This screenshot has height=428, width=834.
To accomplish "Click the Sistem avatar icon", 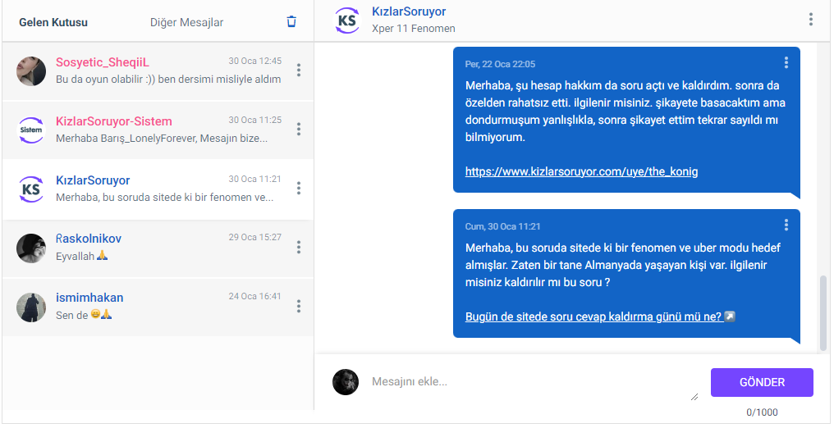I will (x=31, y=130).
